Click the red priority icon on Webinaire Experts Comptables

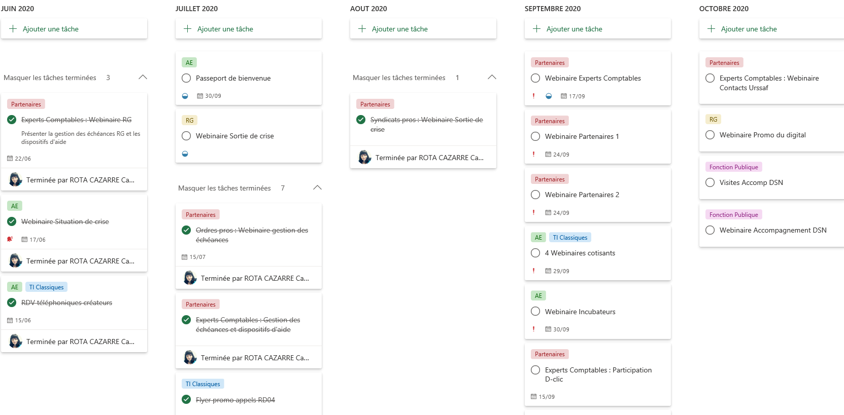tap(533, 96)
